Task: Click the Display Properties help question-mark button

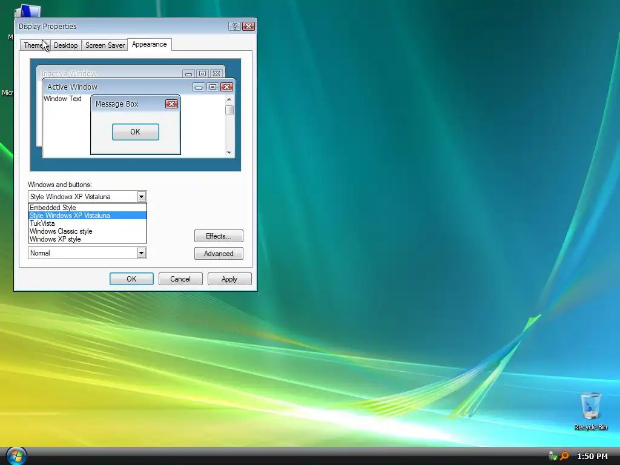Action: click(234, 26)
